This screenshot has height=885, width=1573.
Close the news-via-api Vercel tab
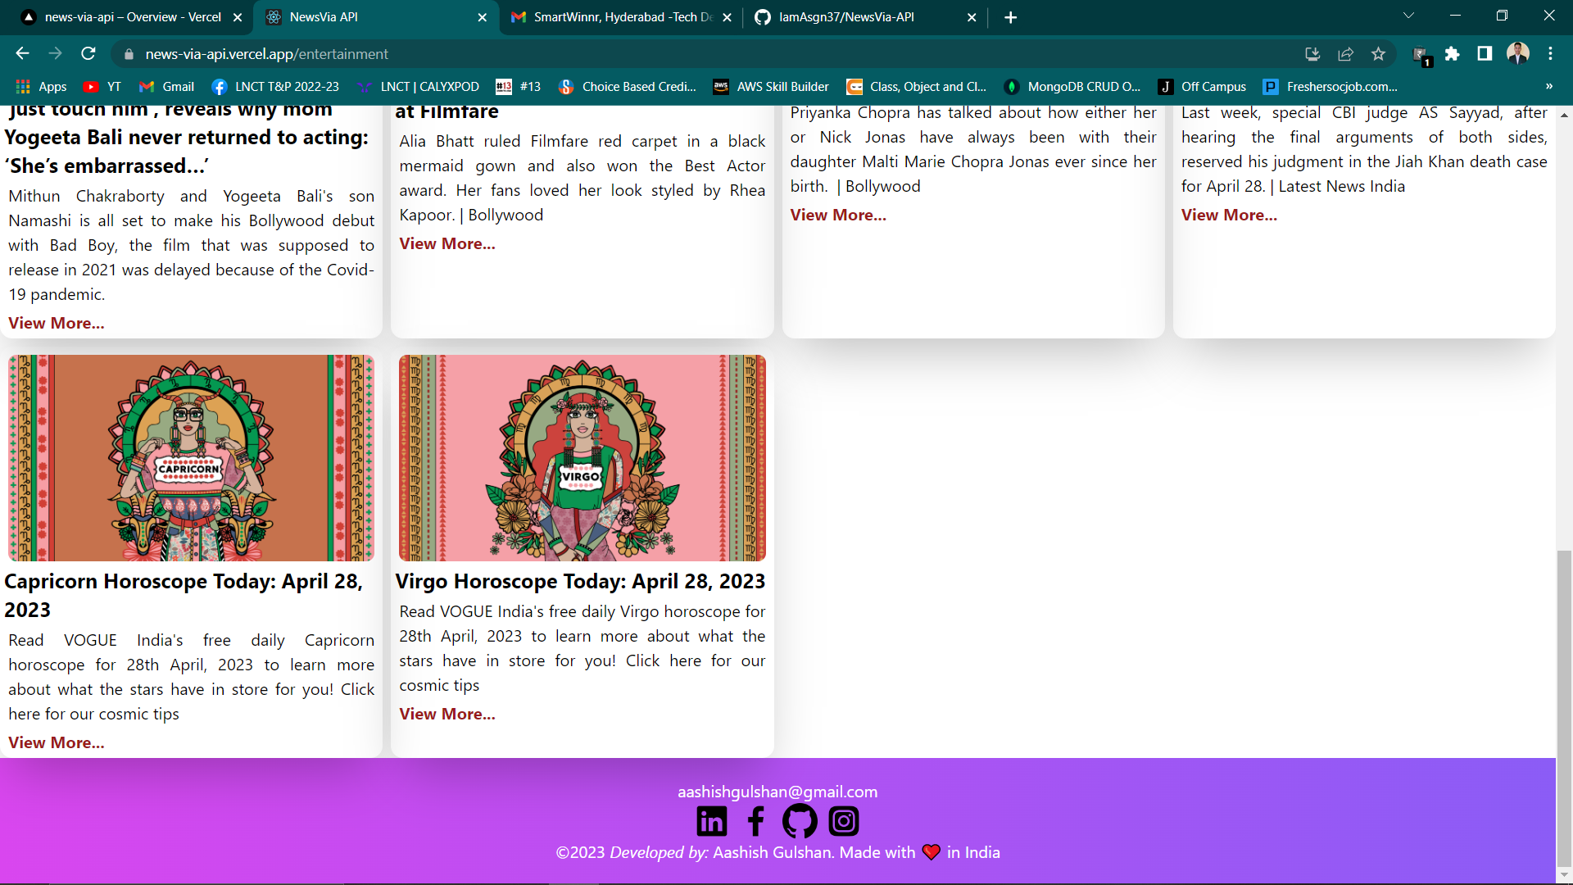[x=238, y=17]
